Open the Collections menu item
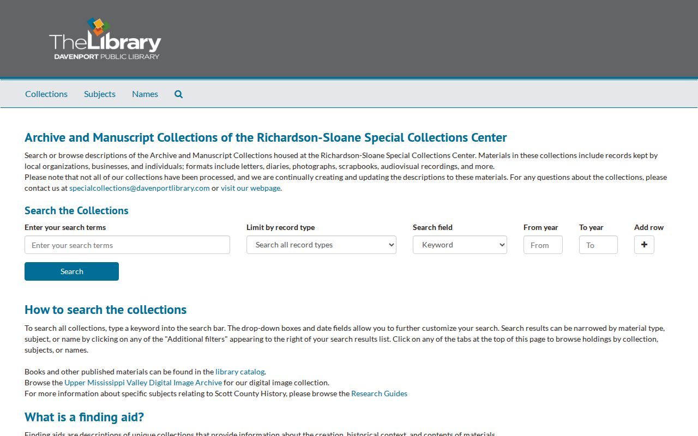 (x=46, y=94)
